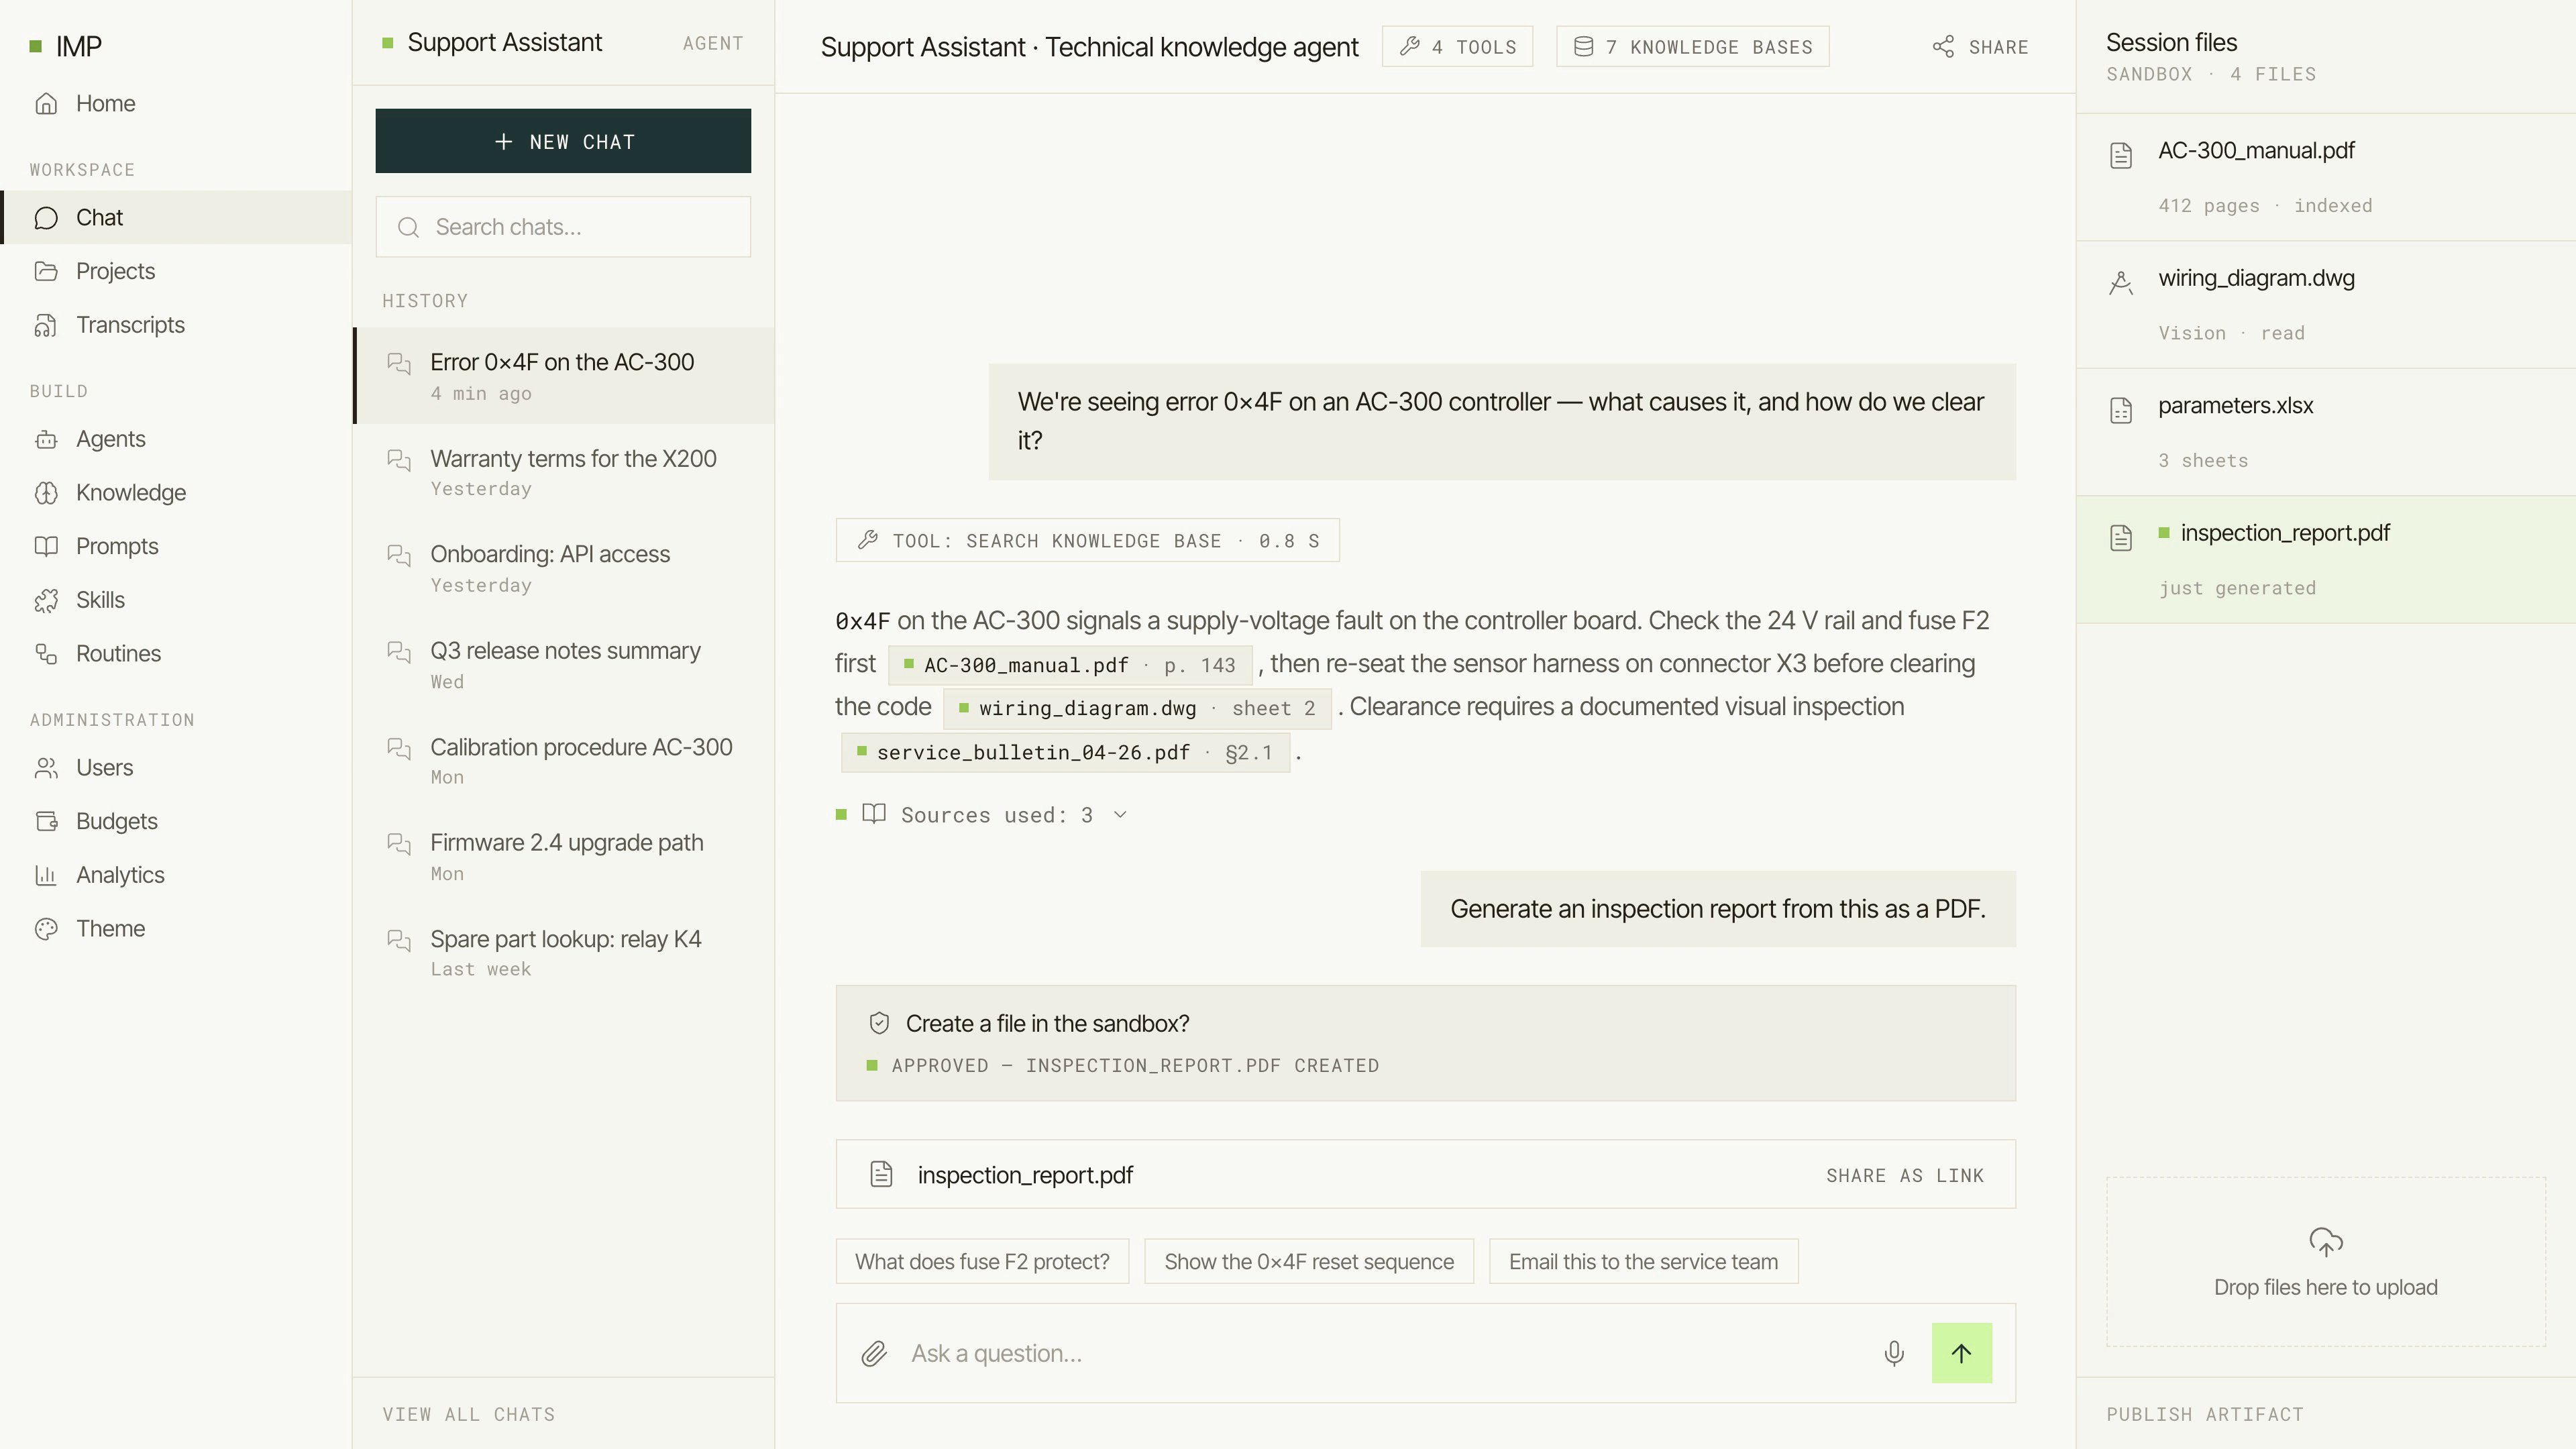Click the Projects folder icon
This screenshot has width=2576, height=1449.
[46, 271]
